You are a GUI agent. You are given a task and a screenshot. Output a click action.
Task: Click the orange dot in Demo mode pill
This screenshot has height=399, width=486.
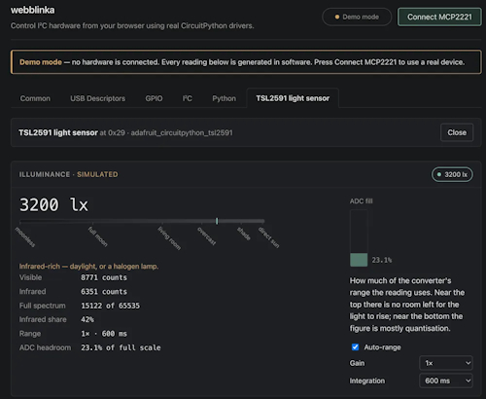tap(337, 17)
